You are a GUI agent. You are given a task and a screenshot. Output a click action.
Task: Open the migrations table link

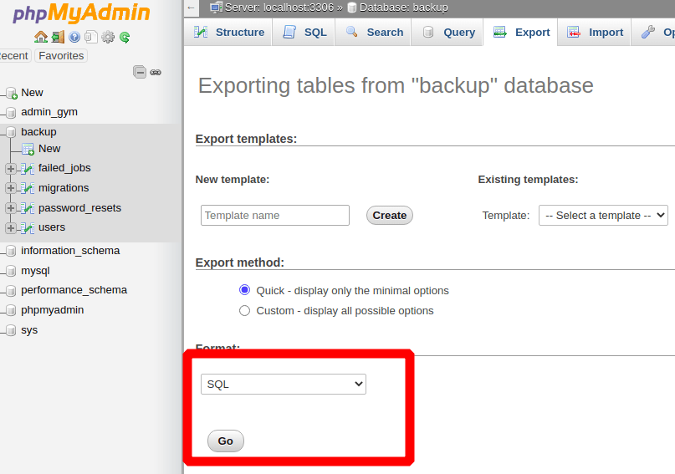[x=64, y=188]
